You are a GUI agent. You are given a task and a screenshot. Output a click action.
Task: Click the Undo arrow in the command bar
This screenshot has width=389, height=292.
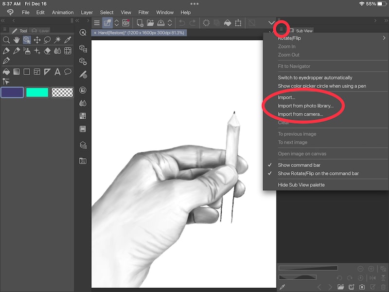pos(182,23)
